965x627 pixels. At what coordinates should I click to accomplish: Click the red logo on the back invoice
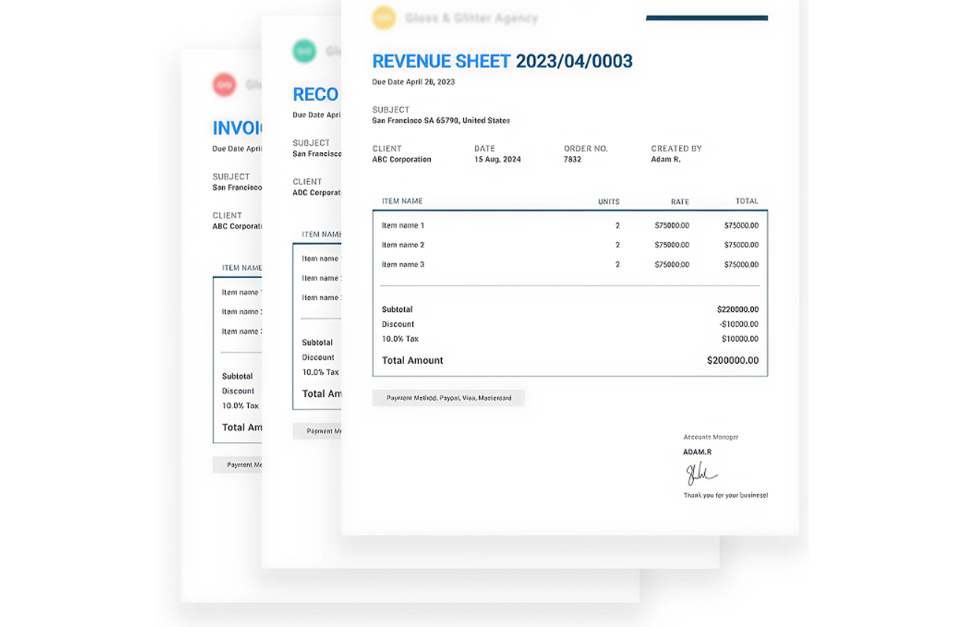pos(225,84)
